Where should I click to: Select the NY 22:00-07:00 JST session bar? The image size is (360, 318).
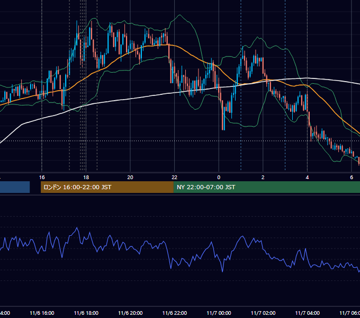pyautogui.click(x=266, y=187)
